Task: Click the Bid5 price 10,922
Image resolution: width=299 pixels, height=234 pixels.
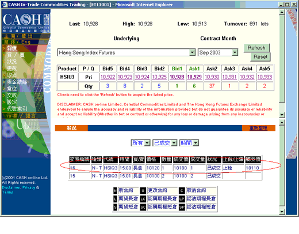Action: 108,77
